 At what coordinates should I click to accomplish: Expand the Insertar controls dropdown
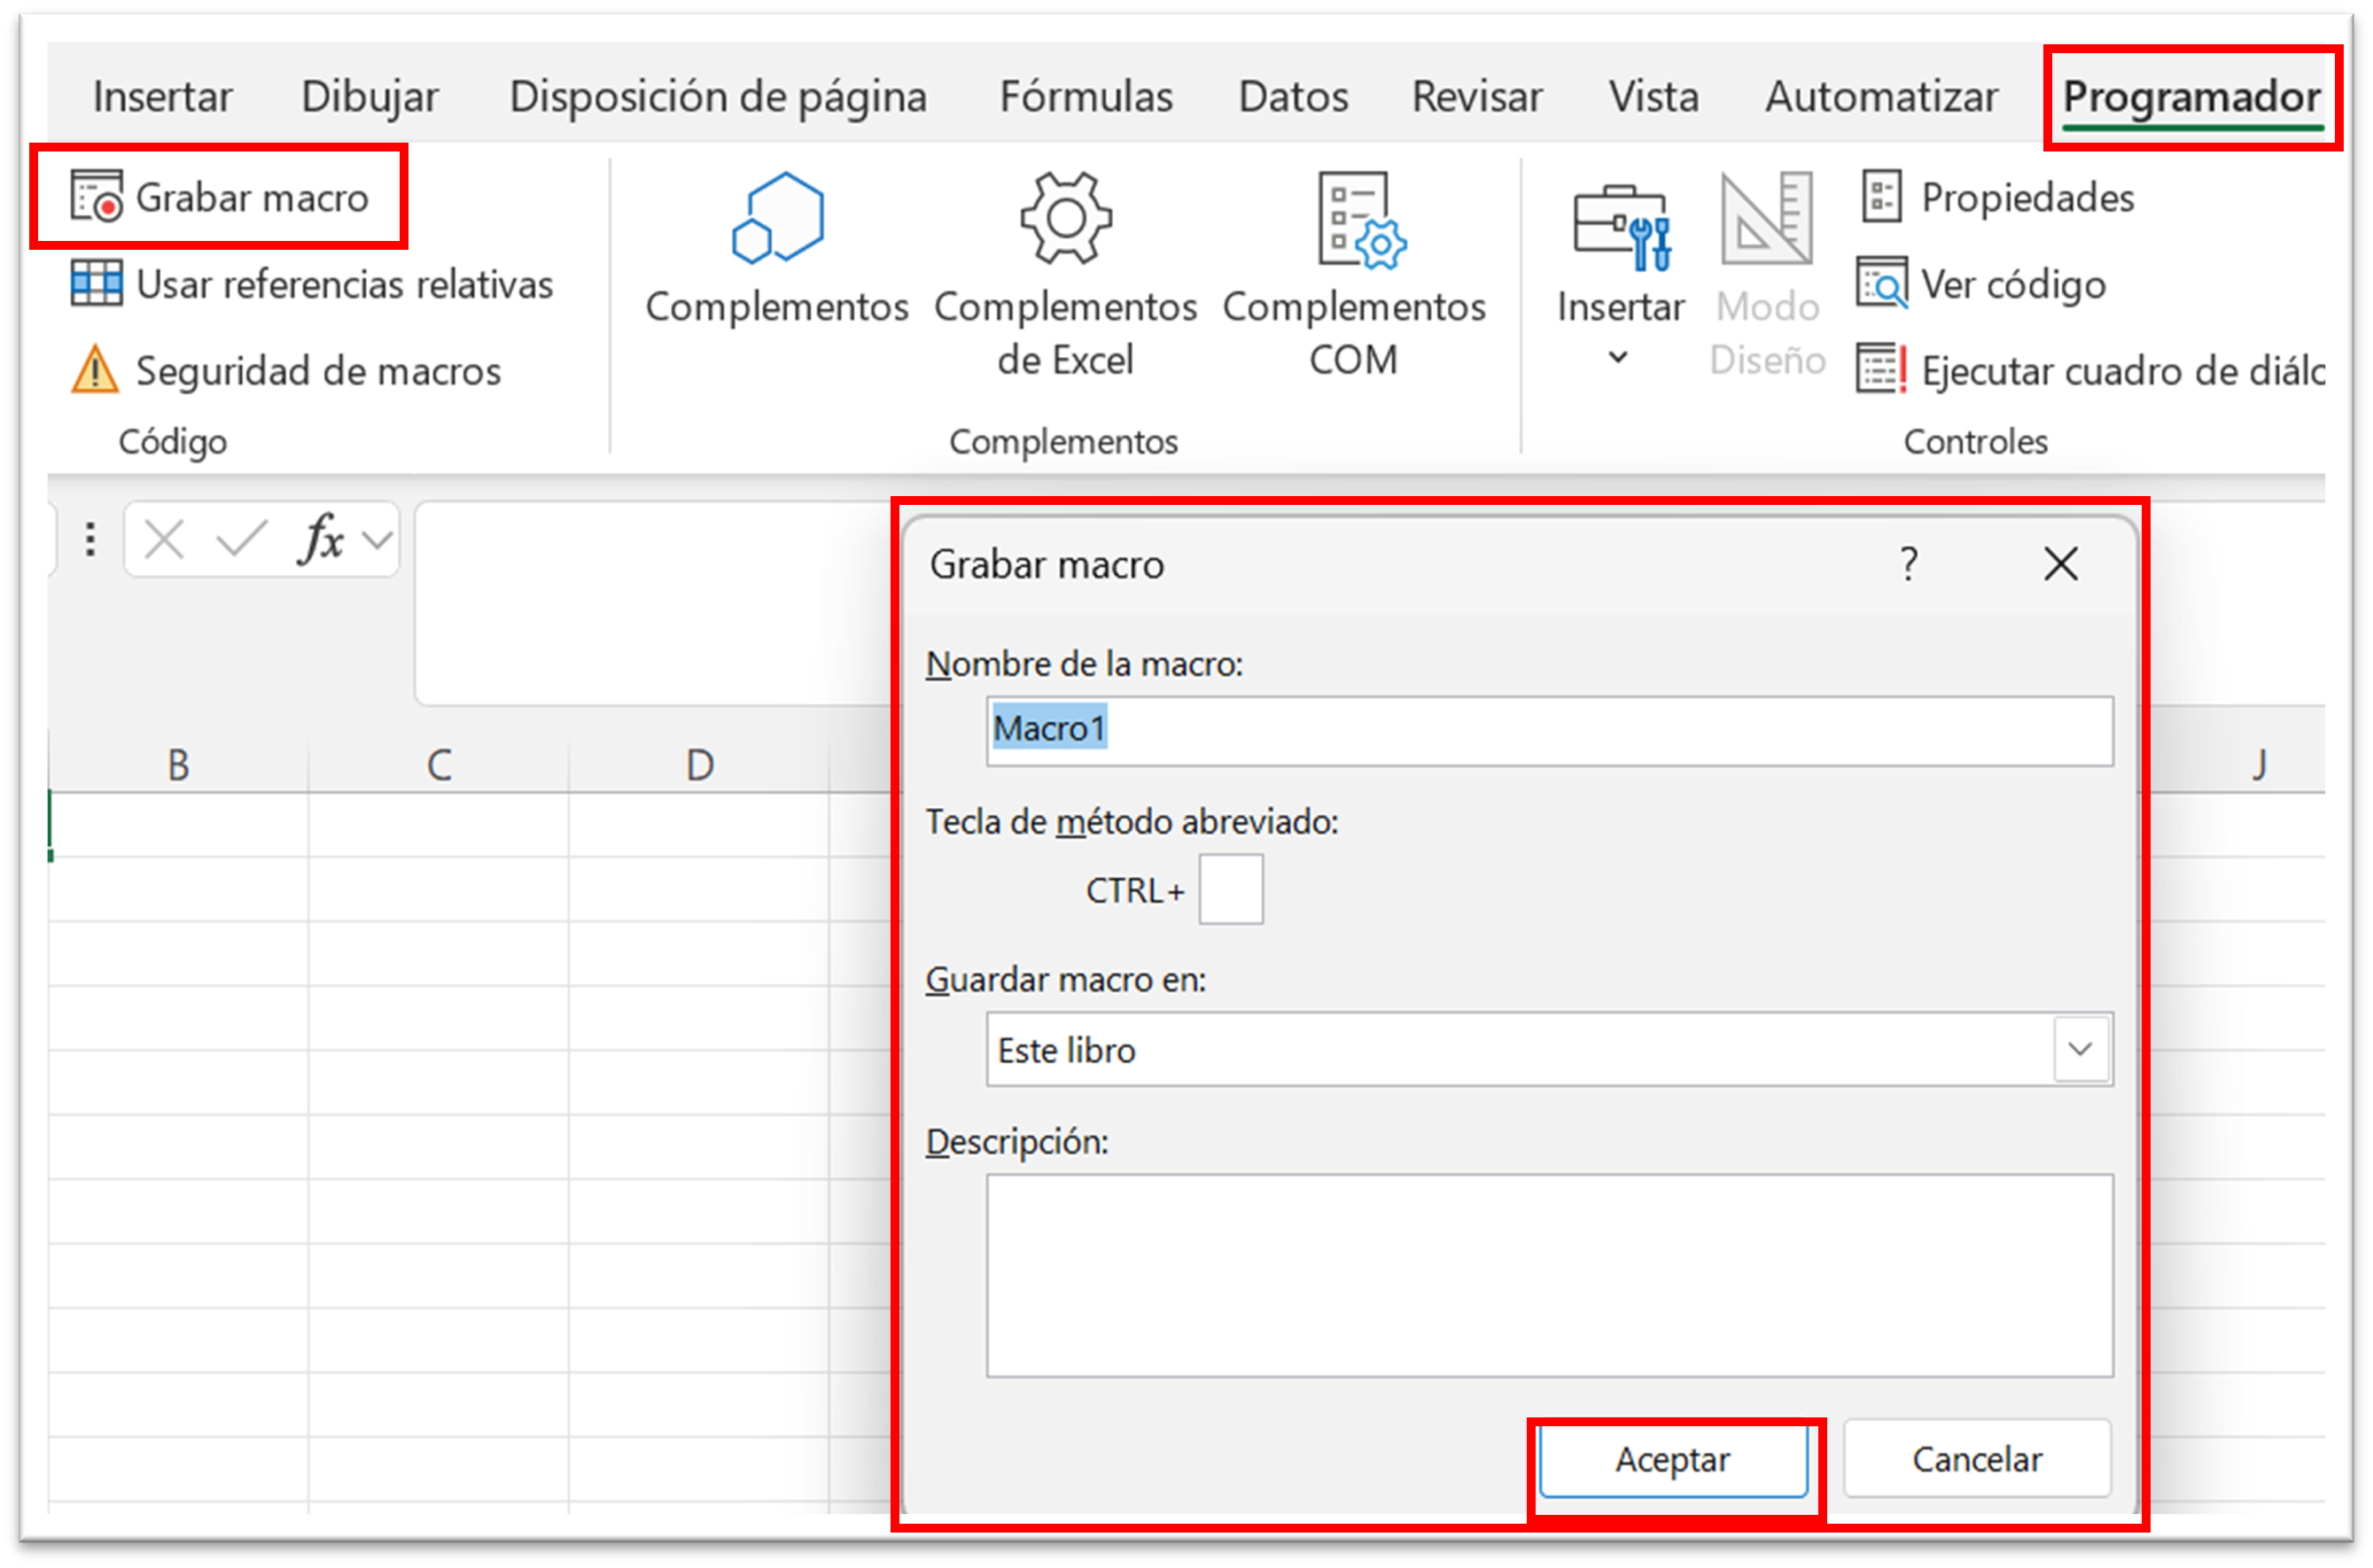click(1619, 357)
